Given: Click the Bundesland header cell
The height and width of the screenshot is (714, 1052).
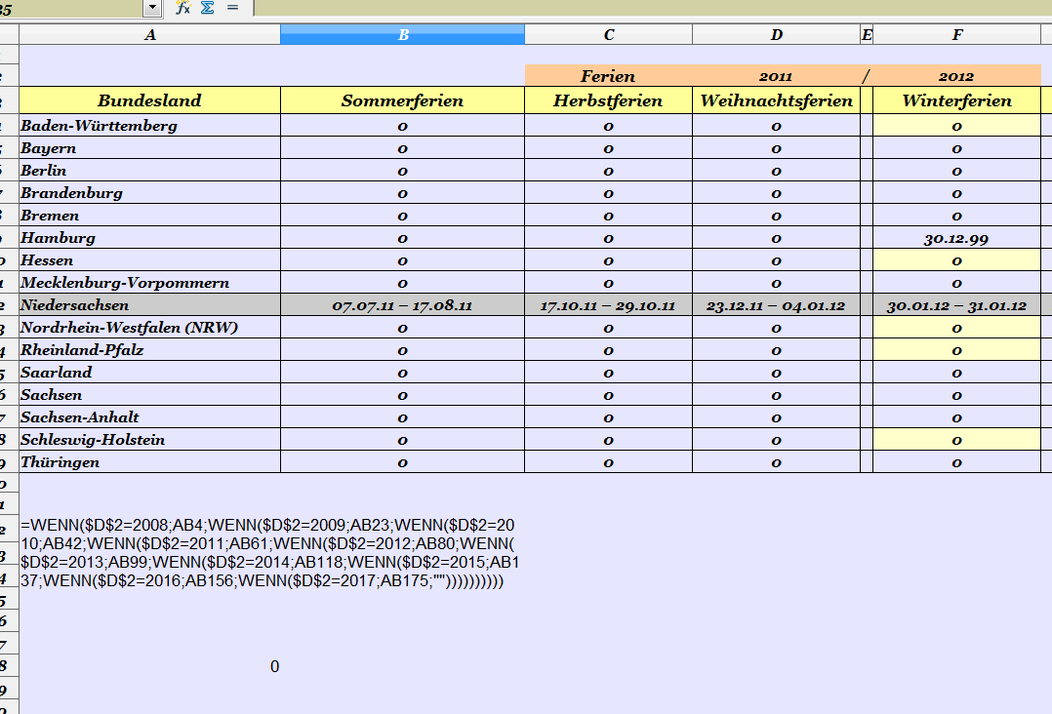Looking at the screenshot, I should pos(149,100).
